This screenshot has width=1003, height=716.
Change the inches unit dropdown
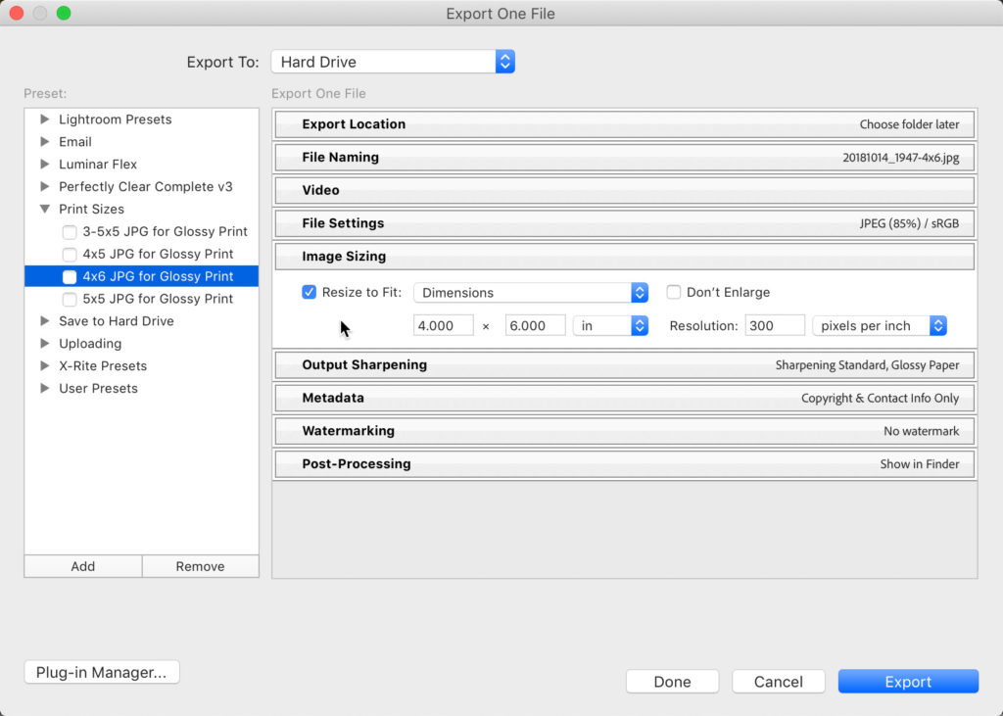(x=610, y=326)
